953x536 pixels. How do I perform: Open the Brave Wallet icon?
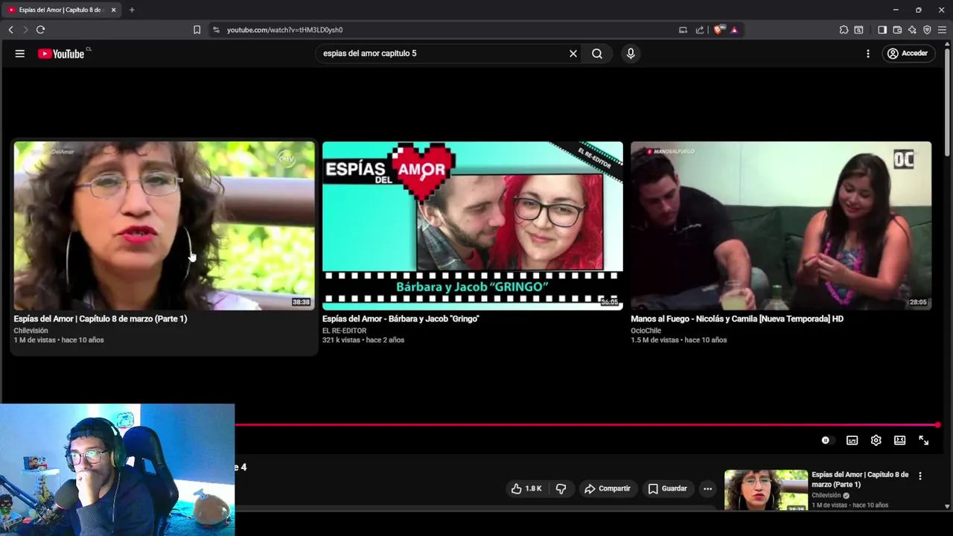897,30
